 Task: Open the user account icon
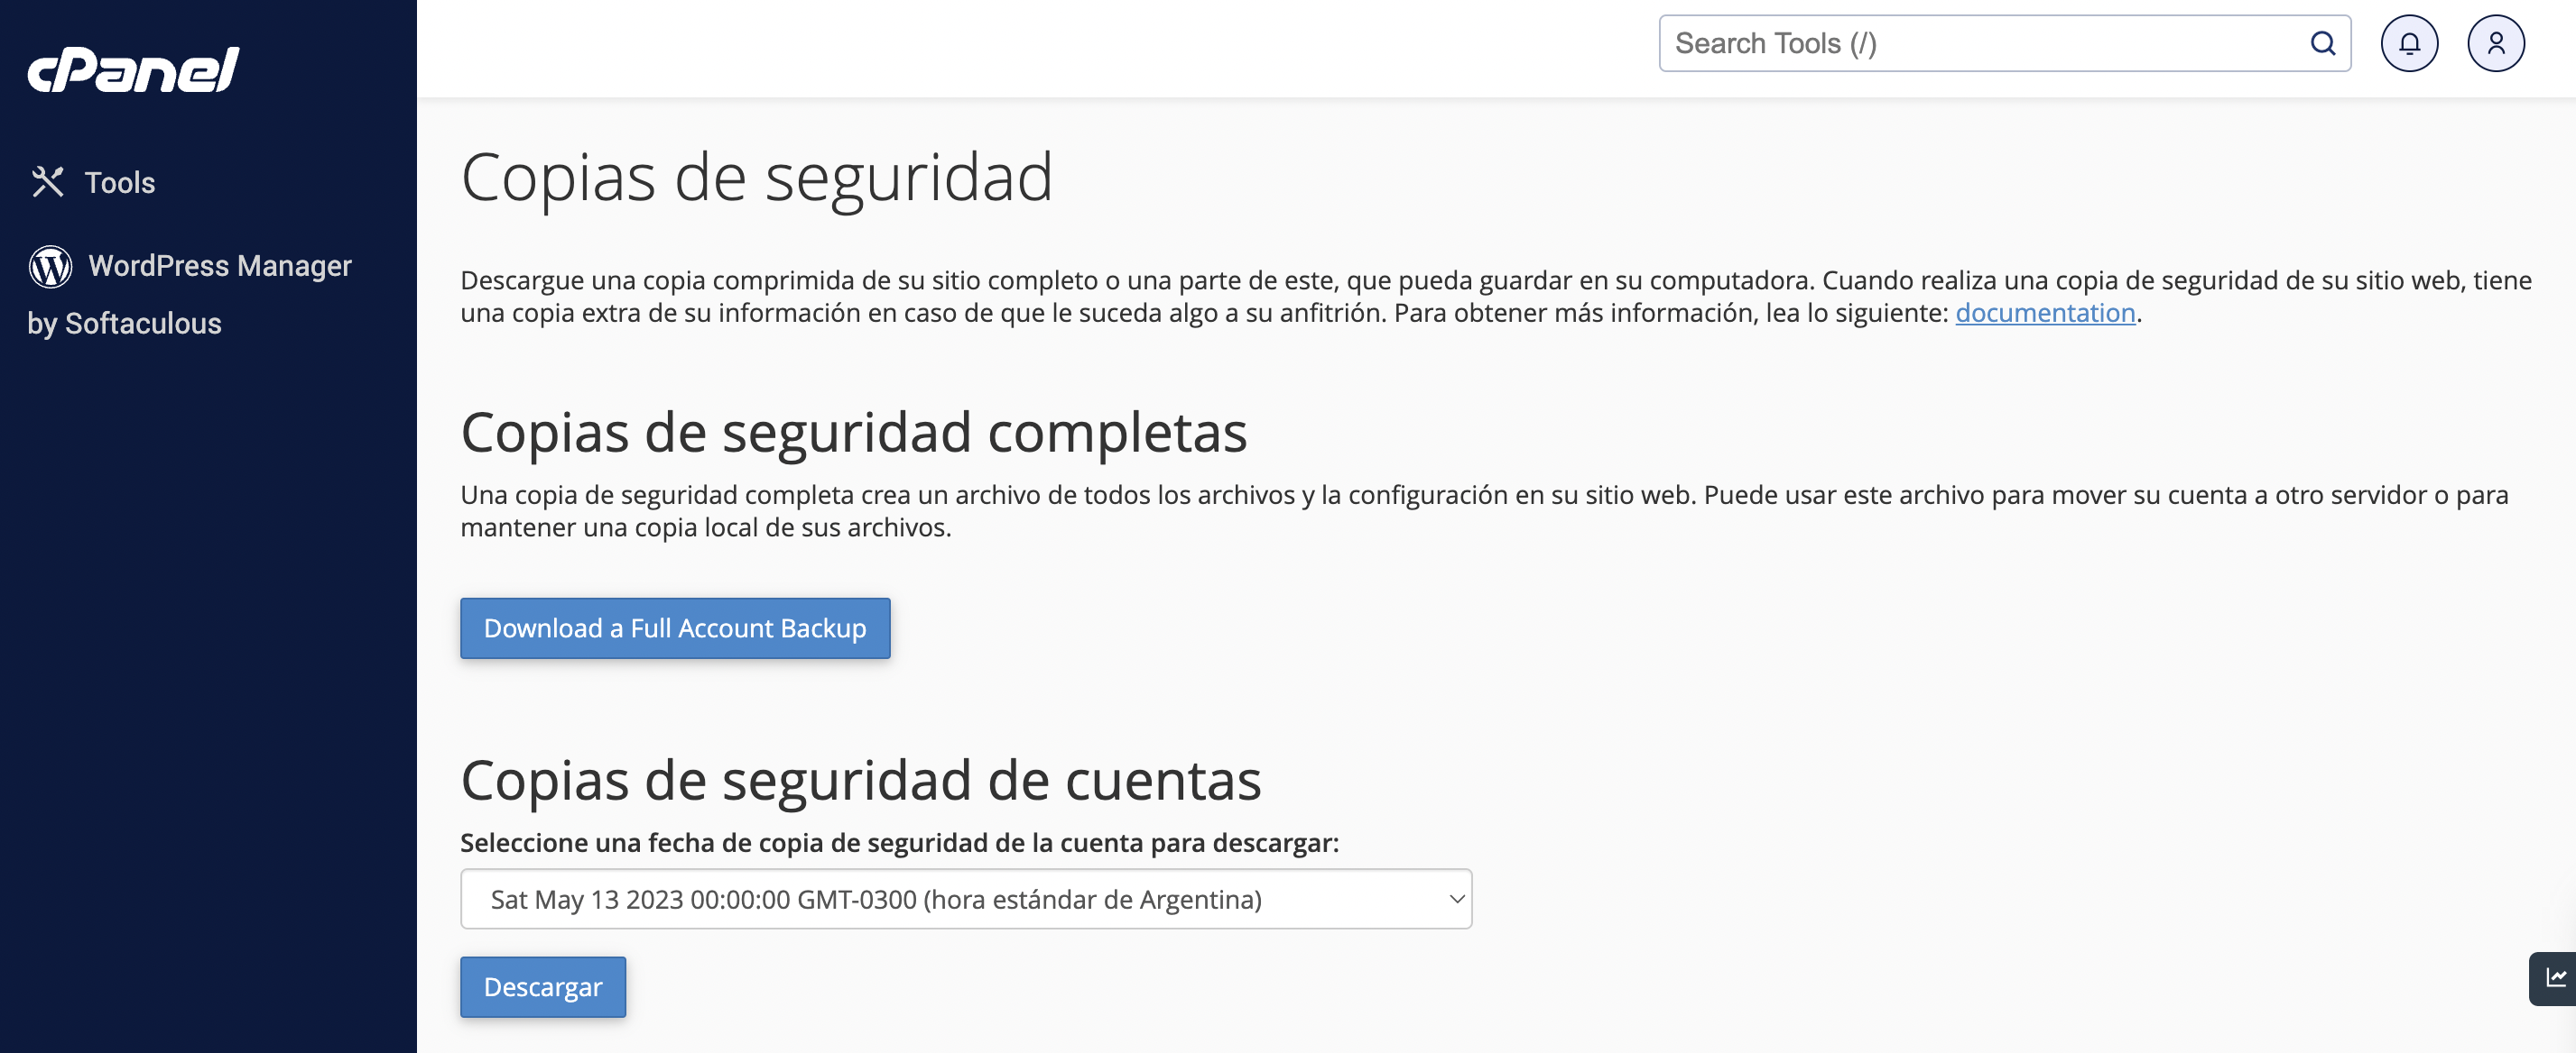(x=2496, y=43)
